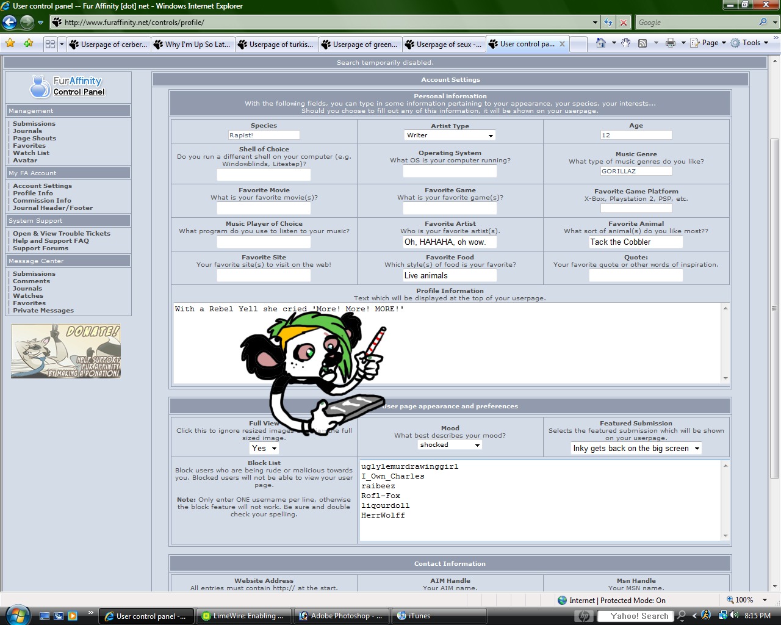The width and height of the screenshot is (781, 625).
Task: Switch to Why I'm Up So Late tab
Action: point(192,44)
